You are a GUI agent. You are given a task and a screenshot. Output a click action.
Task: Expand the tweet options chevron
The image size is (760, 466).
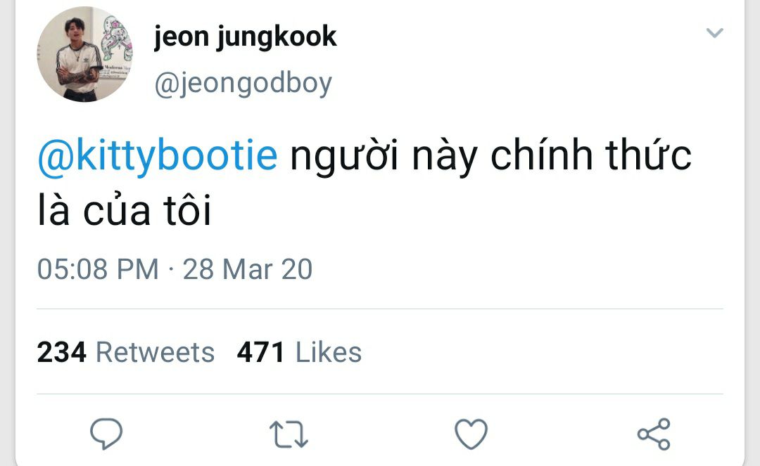click(714, 33)
